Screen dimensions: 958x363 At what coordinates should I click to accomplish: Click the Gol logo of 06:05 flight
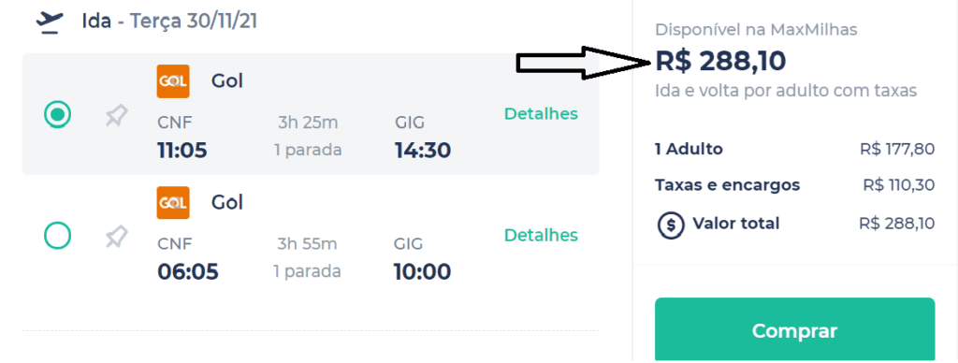(173, 202)
